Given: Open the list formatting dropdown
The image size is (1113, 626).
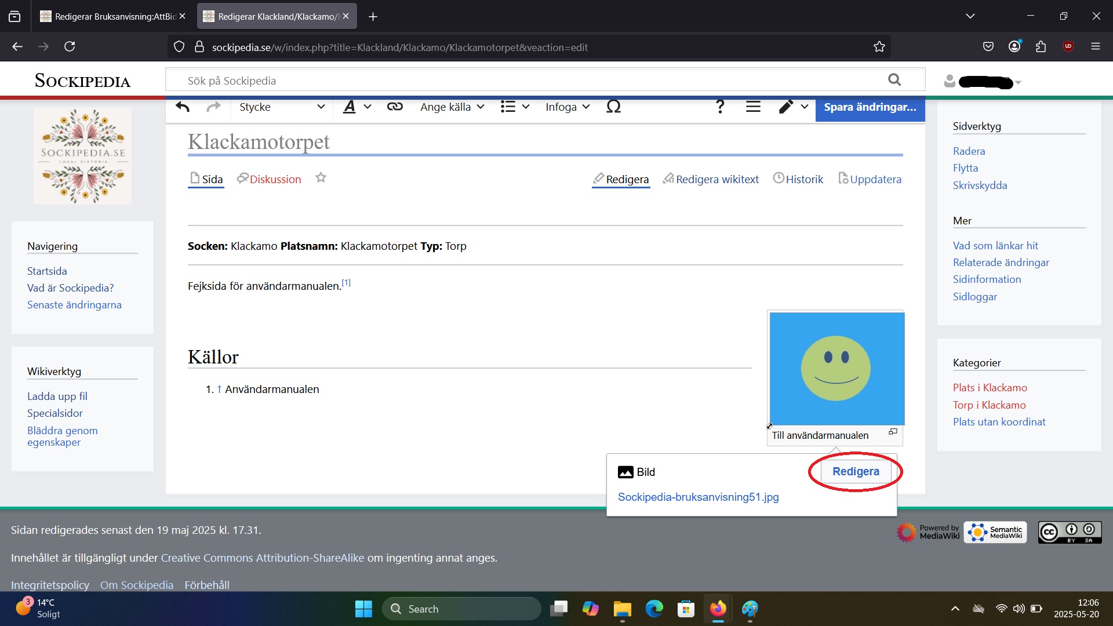Looking at the screenshot, I should (x=515, y=107).
